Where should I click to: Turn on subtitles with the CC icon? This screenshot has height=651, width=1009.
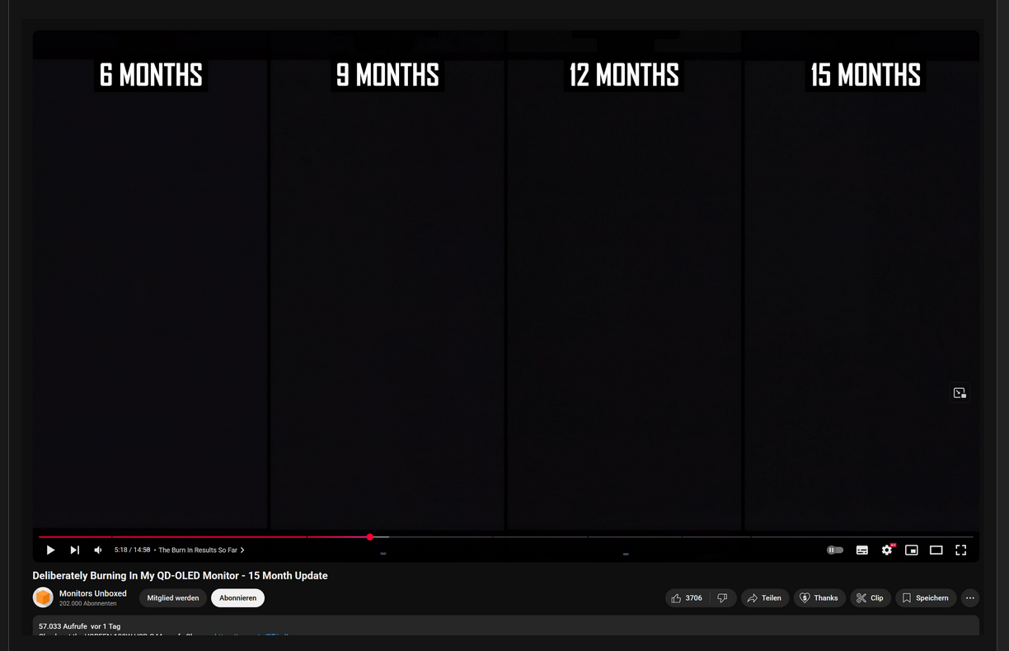[861, 550]
